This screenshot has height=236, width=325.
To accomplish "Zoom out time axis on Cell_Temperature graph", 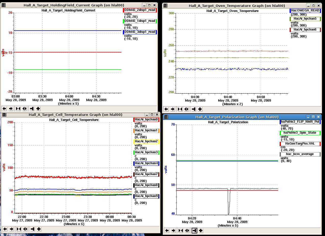I will pos(25,229).
